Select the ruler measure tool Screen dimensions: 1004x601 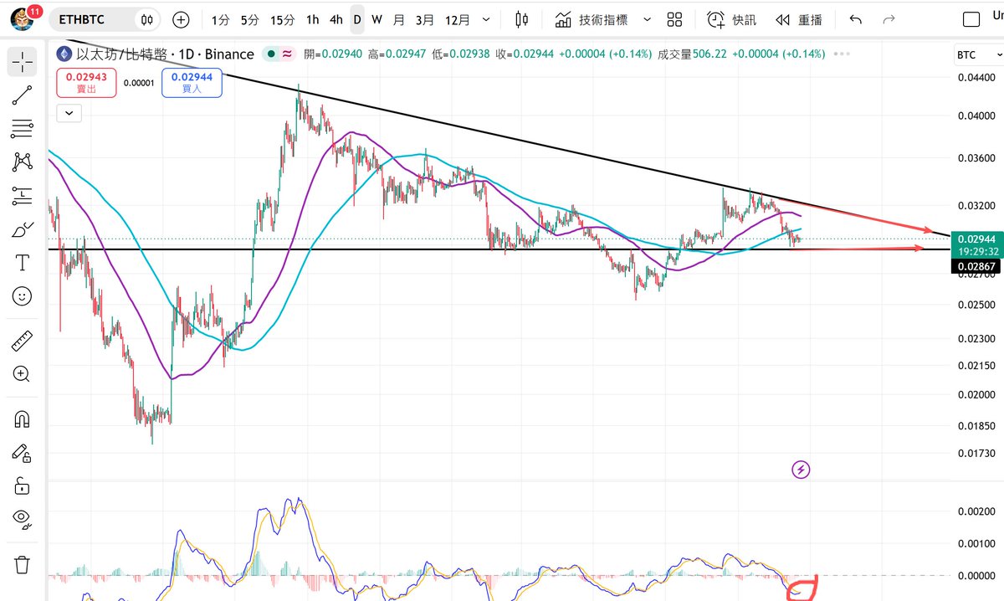(23, 340)
